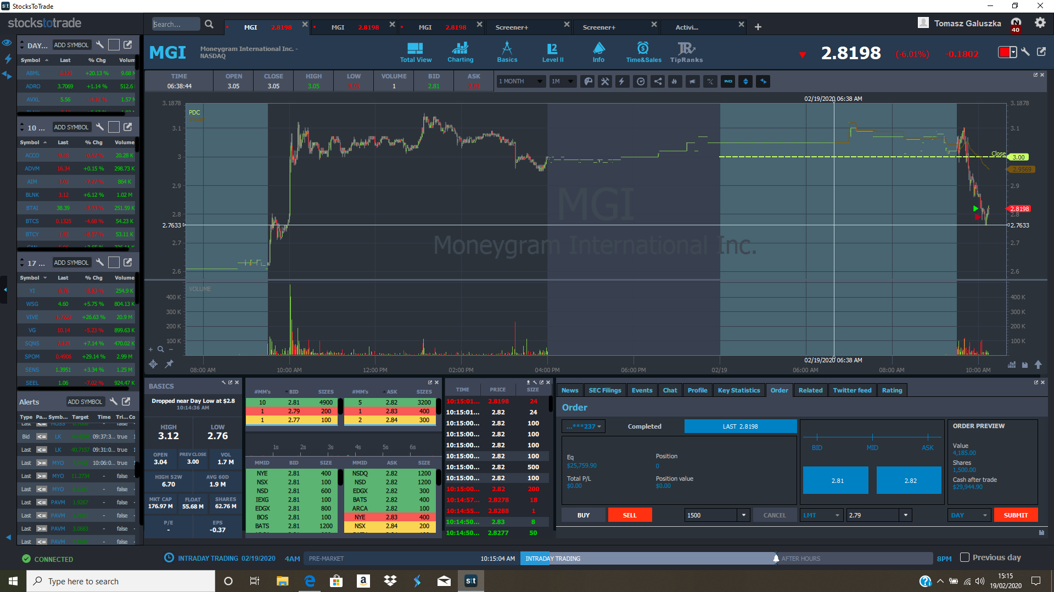The image size is (1054, 592).
Task: Switch to the Twitter feed tab
Action: pyautogui.click(x=851, y=390)
